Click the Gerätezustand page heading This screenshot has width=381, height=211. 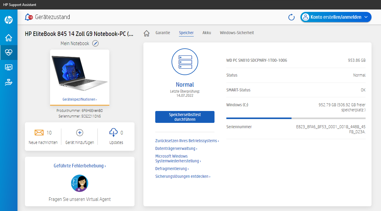[x=52, y=17]
